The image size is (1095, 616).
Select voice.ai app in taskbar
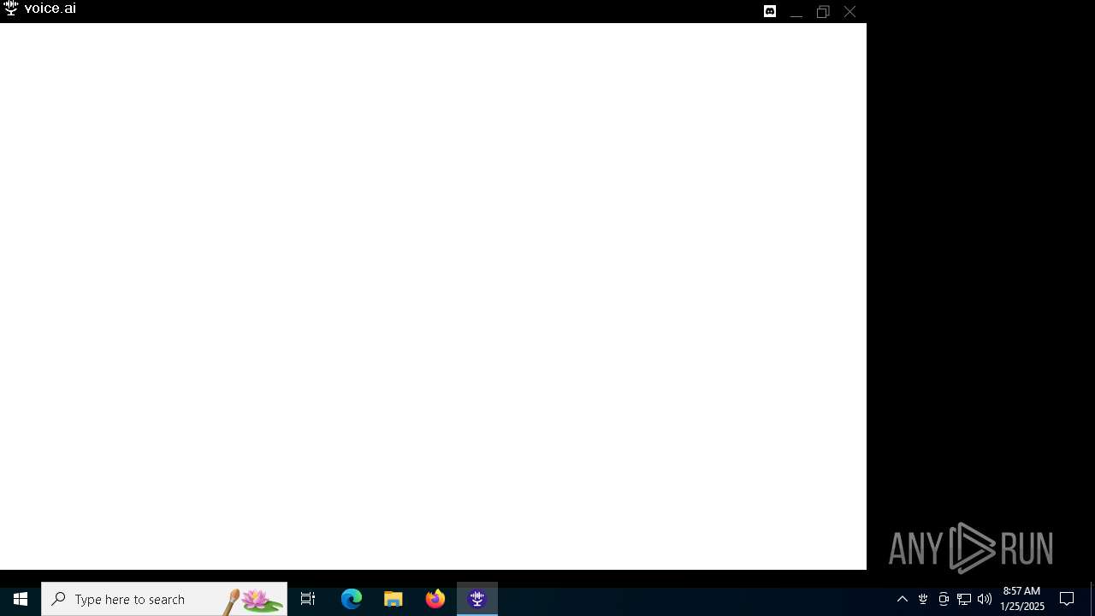click(477, 599)
